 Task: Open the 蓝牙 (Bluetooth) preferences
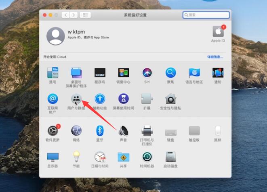click(x=100, y=130)
